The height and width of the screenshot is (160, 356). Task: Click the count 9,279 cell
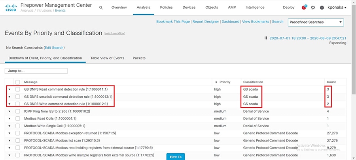pyautogui.click(x=331, y=148)
